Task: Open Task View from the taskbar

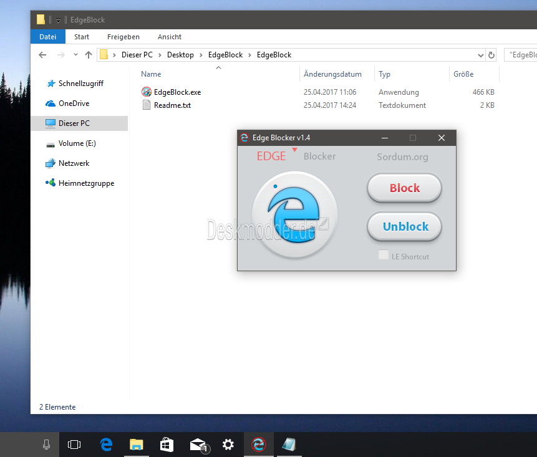Action: point(74,445)
